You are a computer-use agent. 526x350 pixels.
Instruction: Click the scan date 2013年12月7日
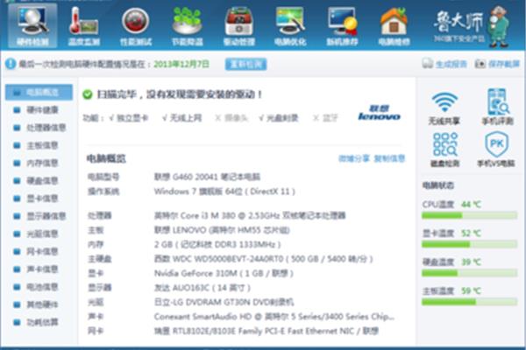[x=181, y=64]
